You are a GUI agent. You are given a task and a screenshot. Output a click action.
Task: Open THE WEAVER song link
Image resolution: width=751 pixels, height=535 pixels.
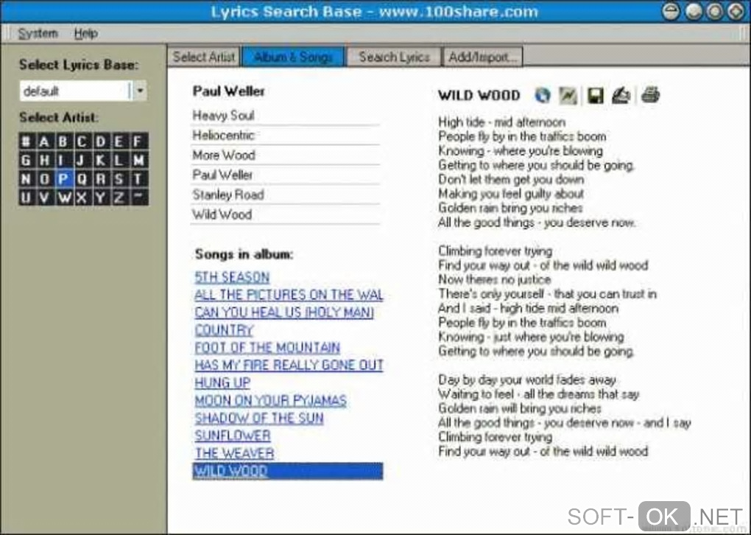pyautogui.click(x=234, y=453)
